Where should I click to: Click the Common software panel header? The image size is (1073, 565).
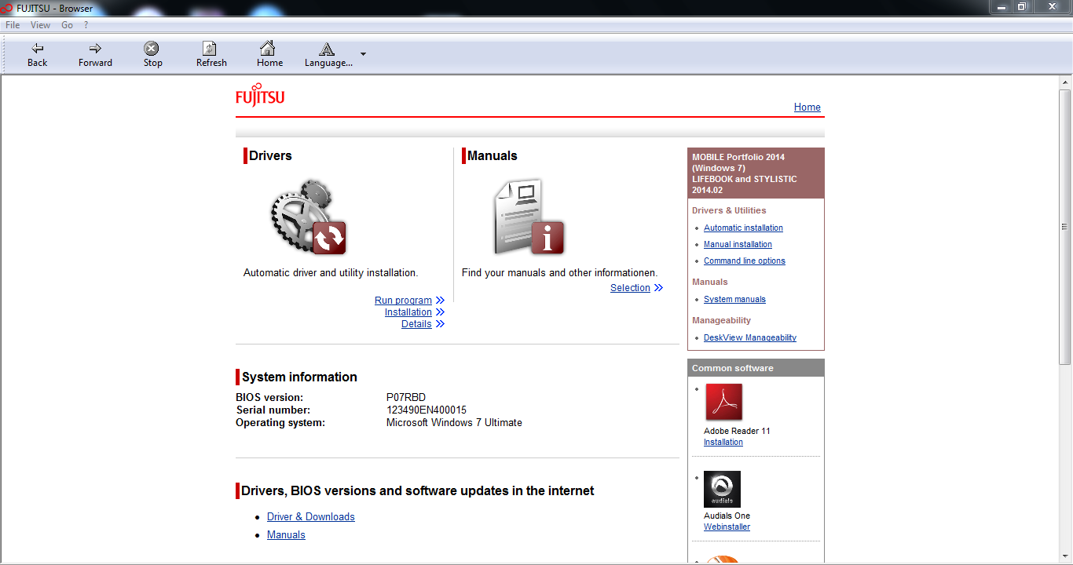(x=756, y=368)
